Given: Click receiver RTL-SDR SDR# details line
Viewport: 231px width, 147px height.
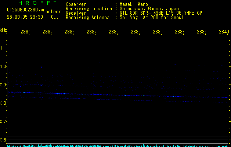Looking at the screenshot, I should coord(161,13).
